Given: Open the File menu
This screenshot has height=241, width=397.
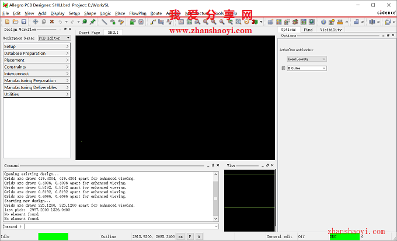Looking at the screenshot, I should [x=6, y=13].
